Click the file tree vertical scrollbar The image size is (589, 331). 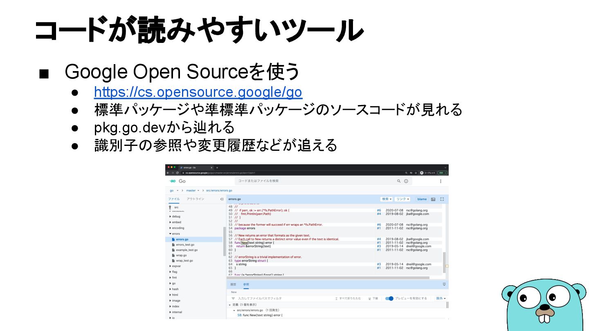pyautogui.click(x=224, y=242)
